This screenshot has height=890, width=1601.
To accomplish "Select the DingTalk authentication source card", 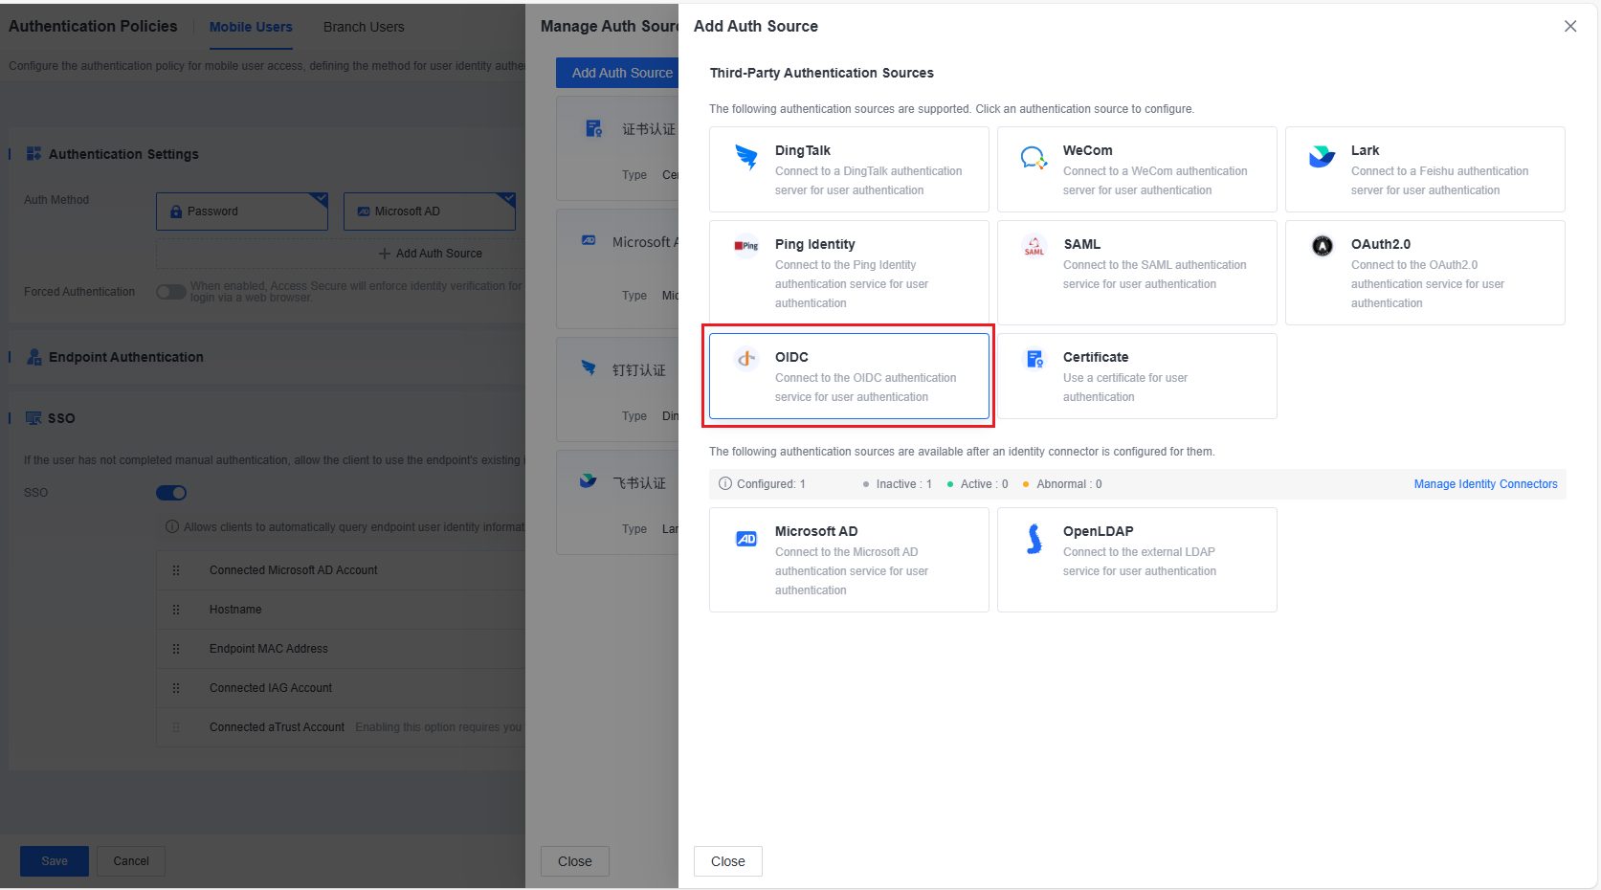I will (x=849, y=169).
